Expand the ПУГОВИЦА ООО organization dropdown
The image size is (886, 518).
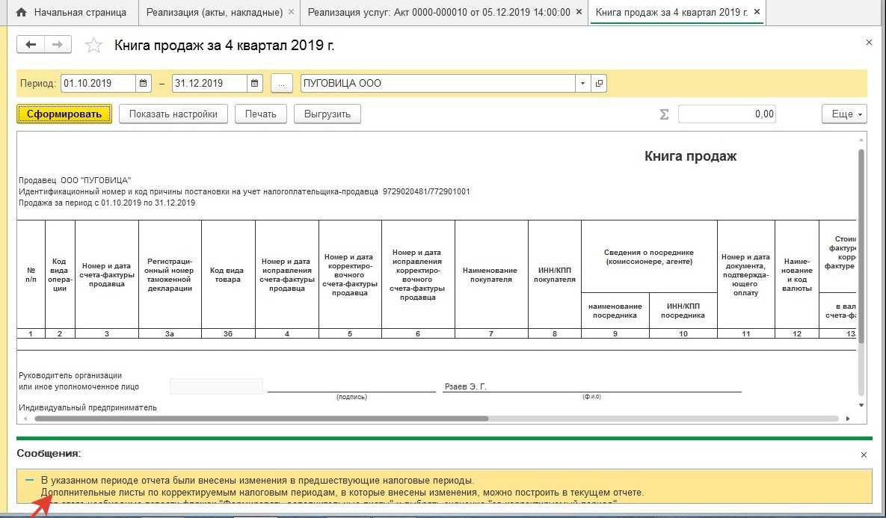pyautogui.click(x=582, y=84)
